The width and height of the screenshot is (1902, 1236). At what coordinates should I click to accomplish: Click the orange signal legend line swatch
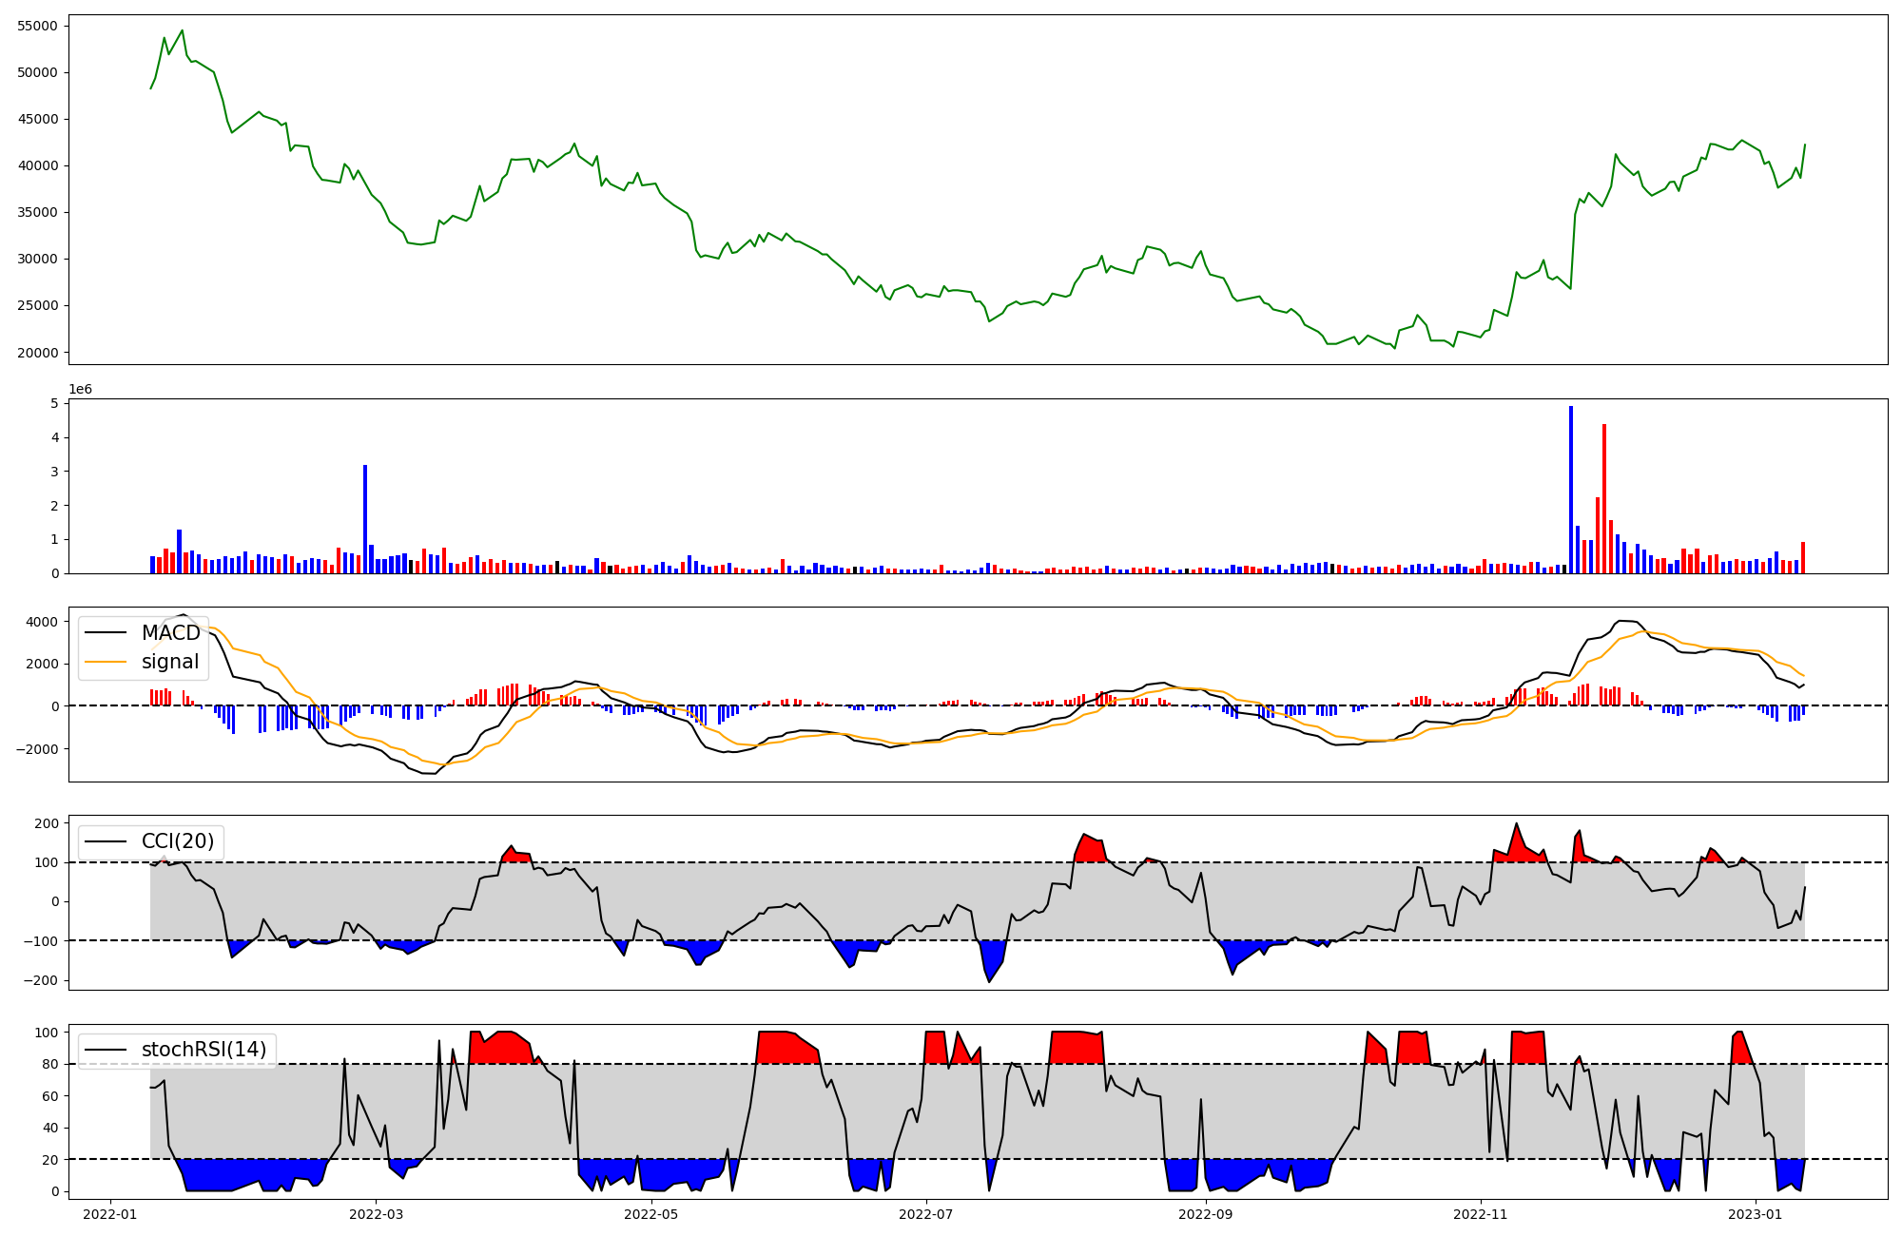click(106, 662)
